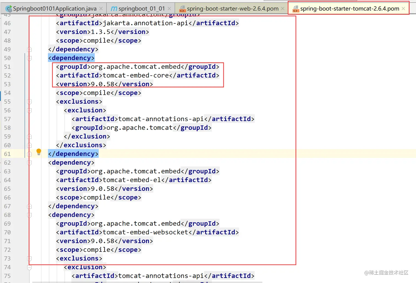Collapse the exclusions block at line 55
Image resolution: width=416 pixels, height=283 pixels.
(x=29, y=102)
